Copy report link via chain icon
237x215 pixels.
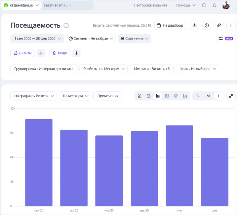[x=219, y=25]
